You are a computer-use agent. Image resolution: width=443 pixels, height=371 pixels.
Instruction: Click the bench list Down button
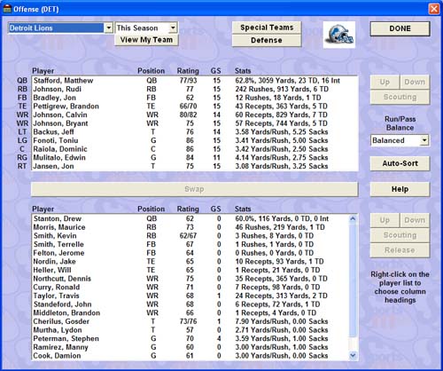coord(415,220)
